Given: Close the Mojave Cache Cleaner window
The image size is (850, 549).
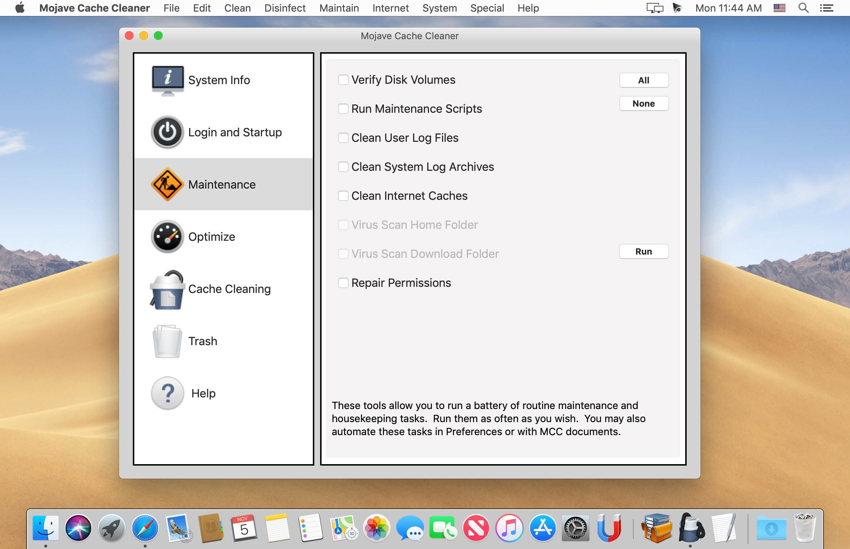Looking at the screenshot, I should [129, 36].
